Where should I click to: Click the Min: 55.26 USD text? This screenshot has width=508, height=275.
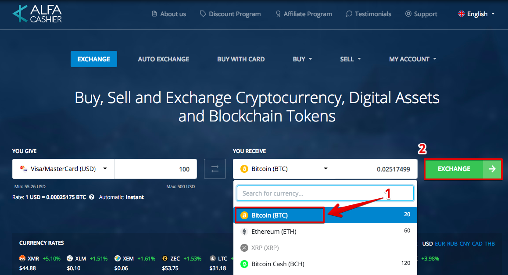click(30, 186)
